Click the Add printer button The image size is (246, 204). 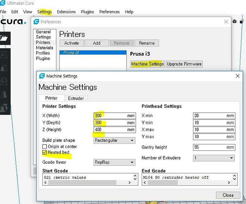pyautogui.click(x=97, y=43)
